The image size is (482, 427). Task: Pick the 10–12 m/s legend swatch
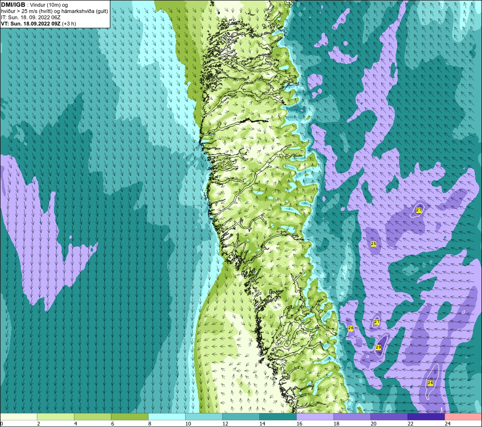pyautogui.click(x=204, y=416)
